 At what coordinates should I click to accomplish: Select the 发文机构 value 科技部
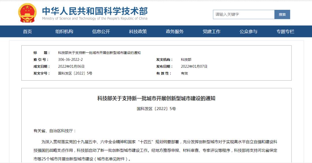coord(186,60)
